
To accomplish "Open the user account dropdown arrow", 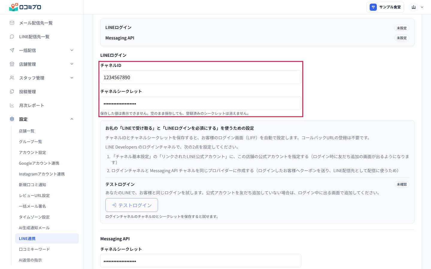I will tap(422, 7).
